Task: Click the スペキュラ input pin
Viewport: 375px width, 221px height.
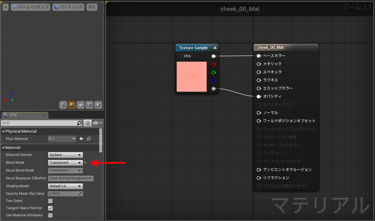Action: click(x=259, y=72)
